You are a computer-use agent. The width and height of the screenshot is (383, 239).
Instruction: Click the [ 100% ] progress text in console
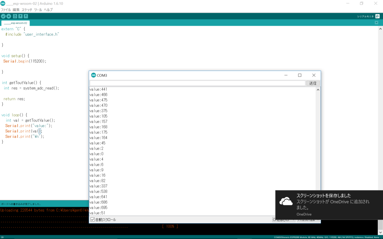pos(170,226)
